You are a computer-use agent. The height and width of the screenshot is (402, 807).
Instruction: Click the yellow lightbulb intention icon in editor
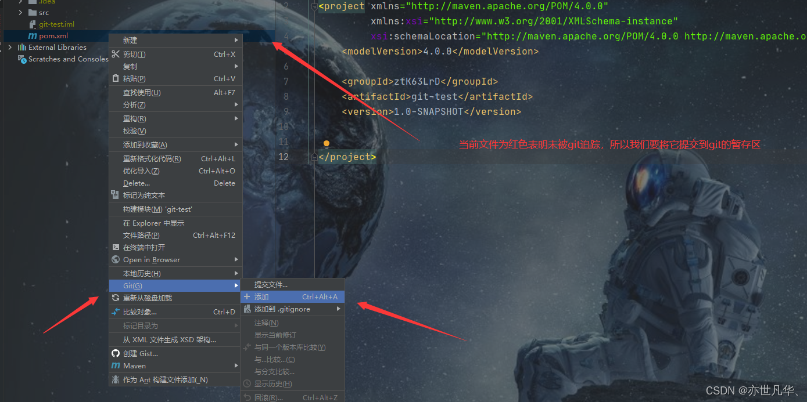pos(327,144)
